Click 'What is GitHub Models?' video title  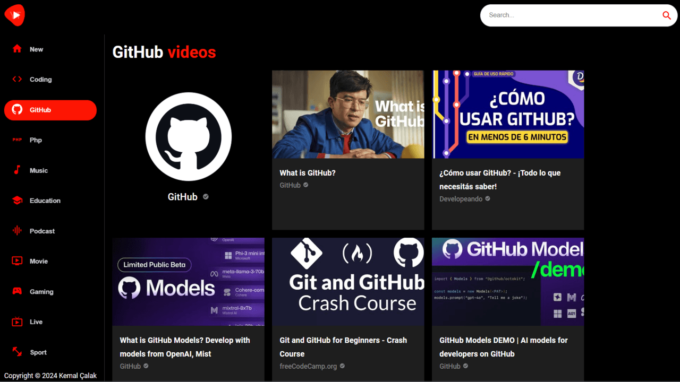185,346
